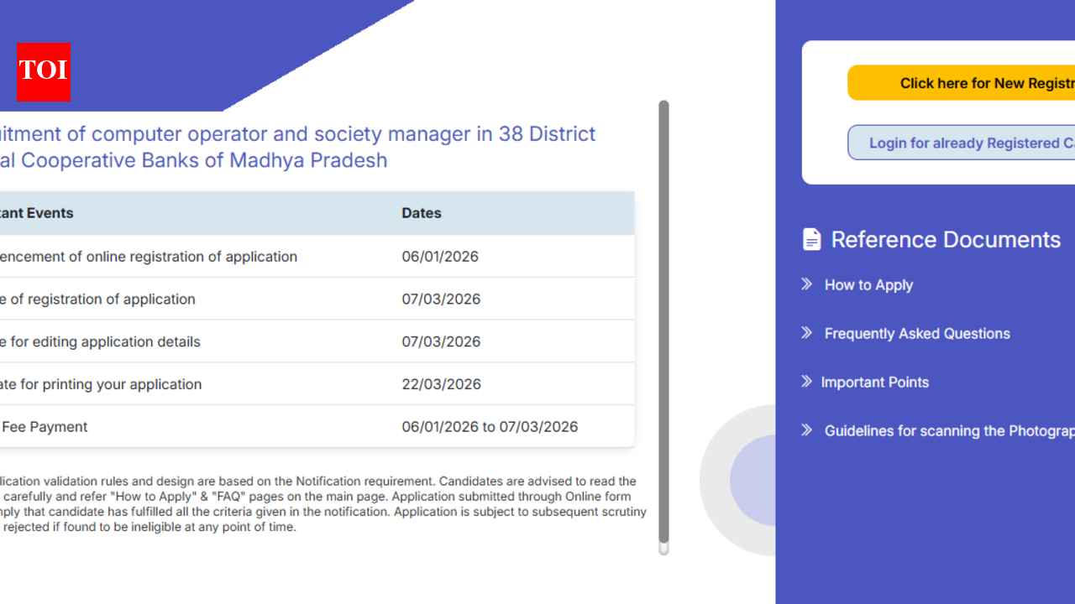Open the Important Points reference link
1075x604 pixels.
pyautogui.click(x=874, y=383)
